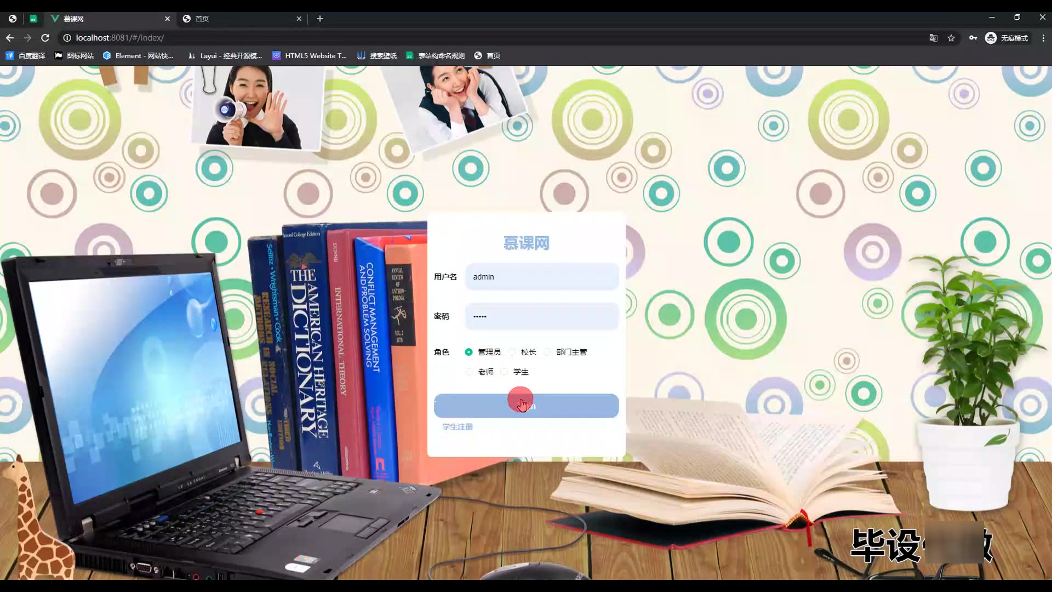1052x592 pixels.
Task: Go back with the browser back arrow
Action: point(10,38)
